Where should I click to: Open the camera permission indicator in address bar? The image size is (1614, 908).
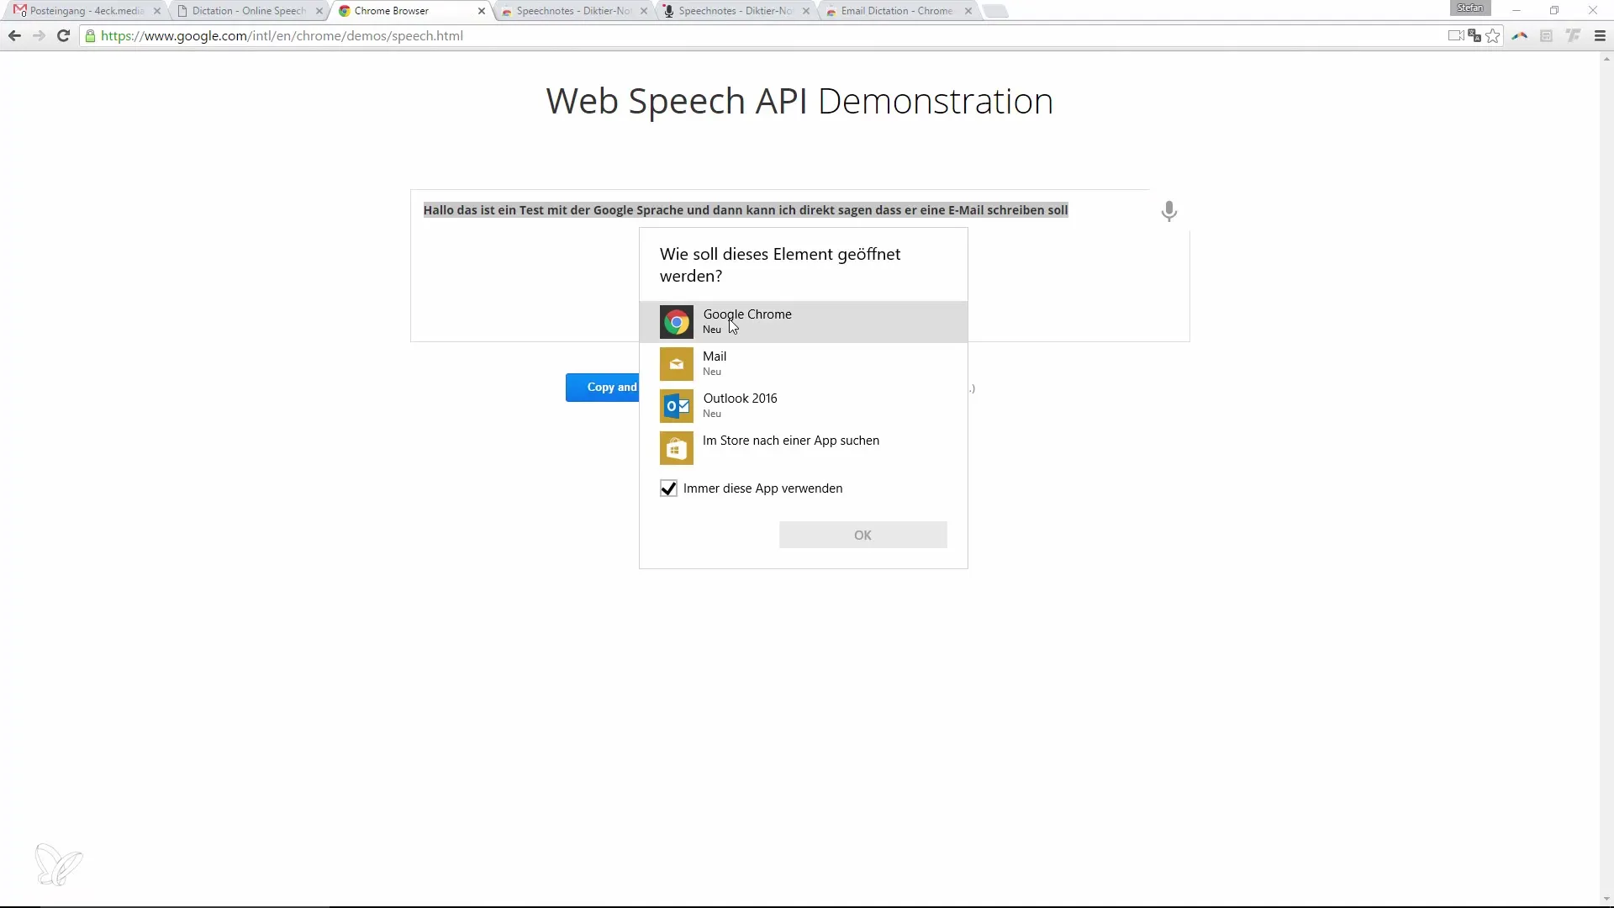click(x=1455, y=36)
